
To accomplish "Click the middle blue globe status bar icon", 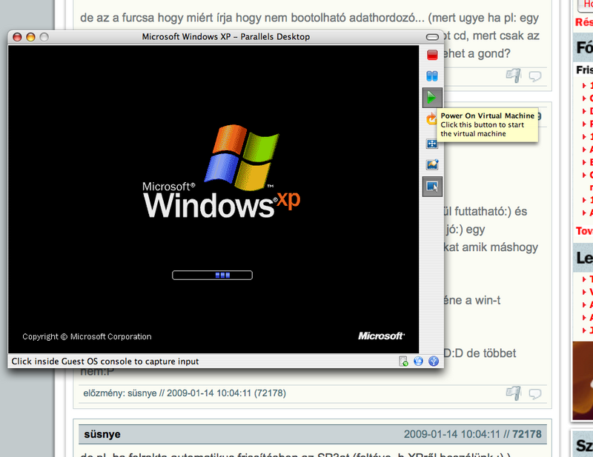I will click(418, 361).
